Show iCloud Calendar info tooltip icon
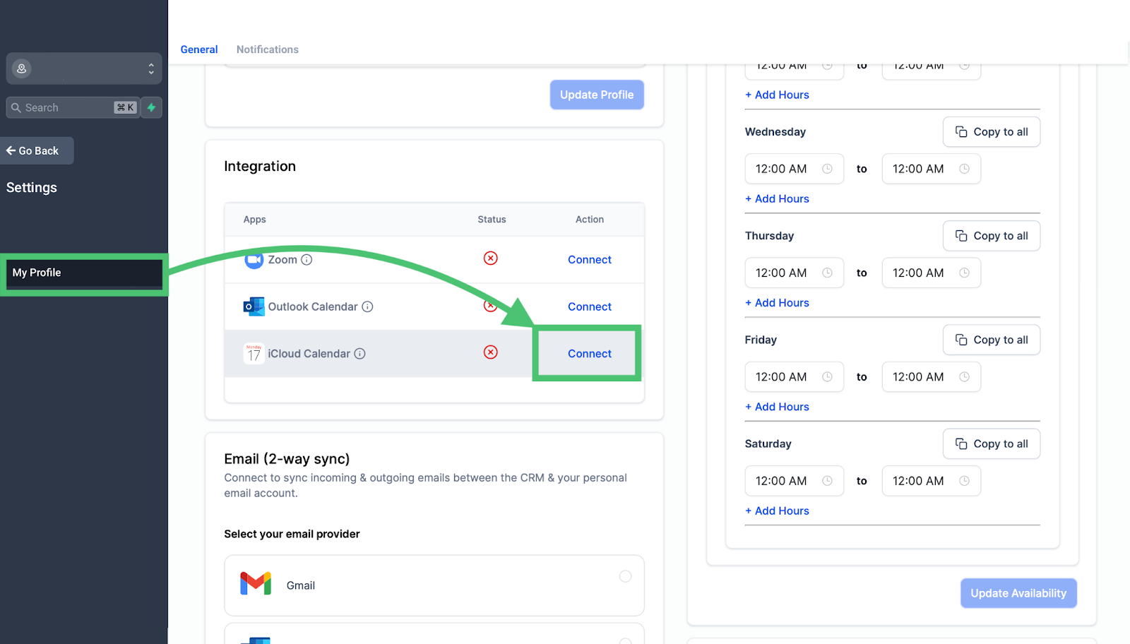 [x=359, y=354]
